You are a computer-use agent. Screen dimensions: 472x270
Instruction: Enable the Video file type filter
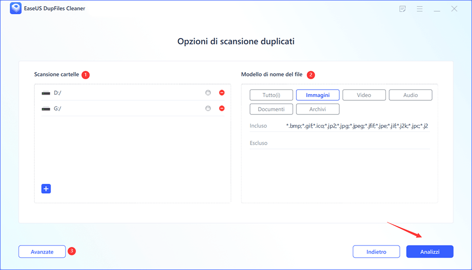[x=364, y=95]
